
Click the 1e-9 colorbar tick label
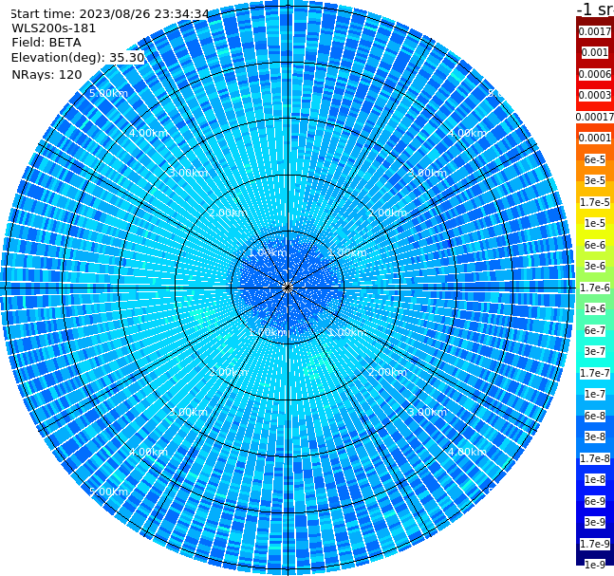[x=595, y=565]
